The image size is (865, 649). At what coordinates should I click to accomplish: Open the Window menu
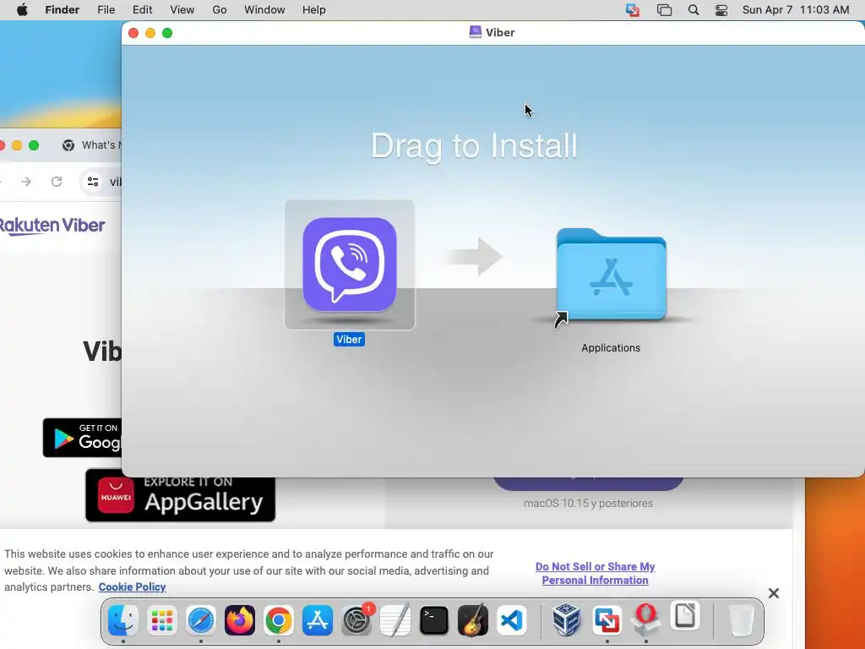tap(264, 10)
